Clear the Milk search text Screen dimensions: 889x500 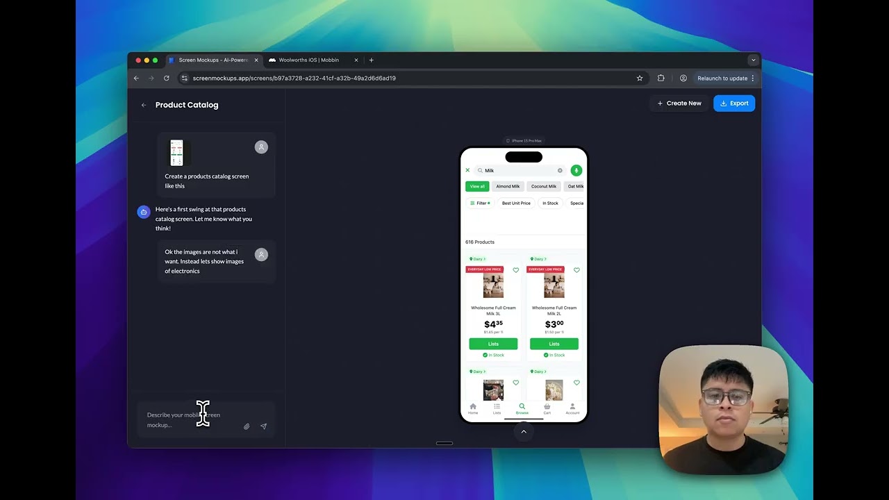(x=560, y=170)
